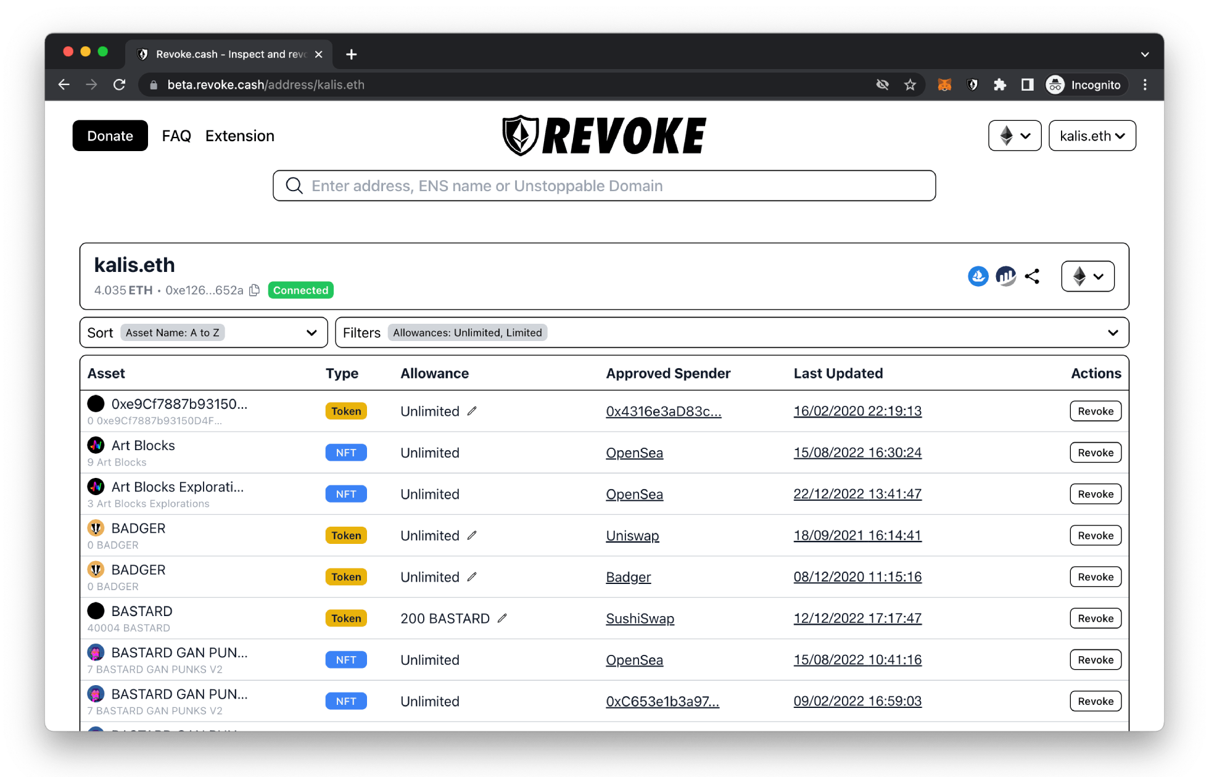
Task: Revoke BASTARD GAN PUNKS OpenSea approval
Action: pyautogui.click(x=1096, y=659)
